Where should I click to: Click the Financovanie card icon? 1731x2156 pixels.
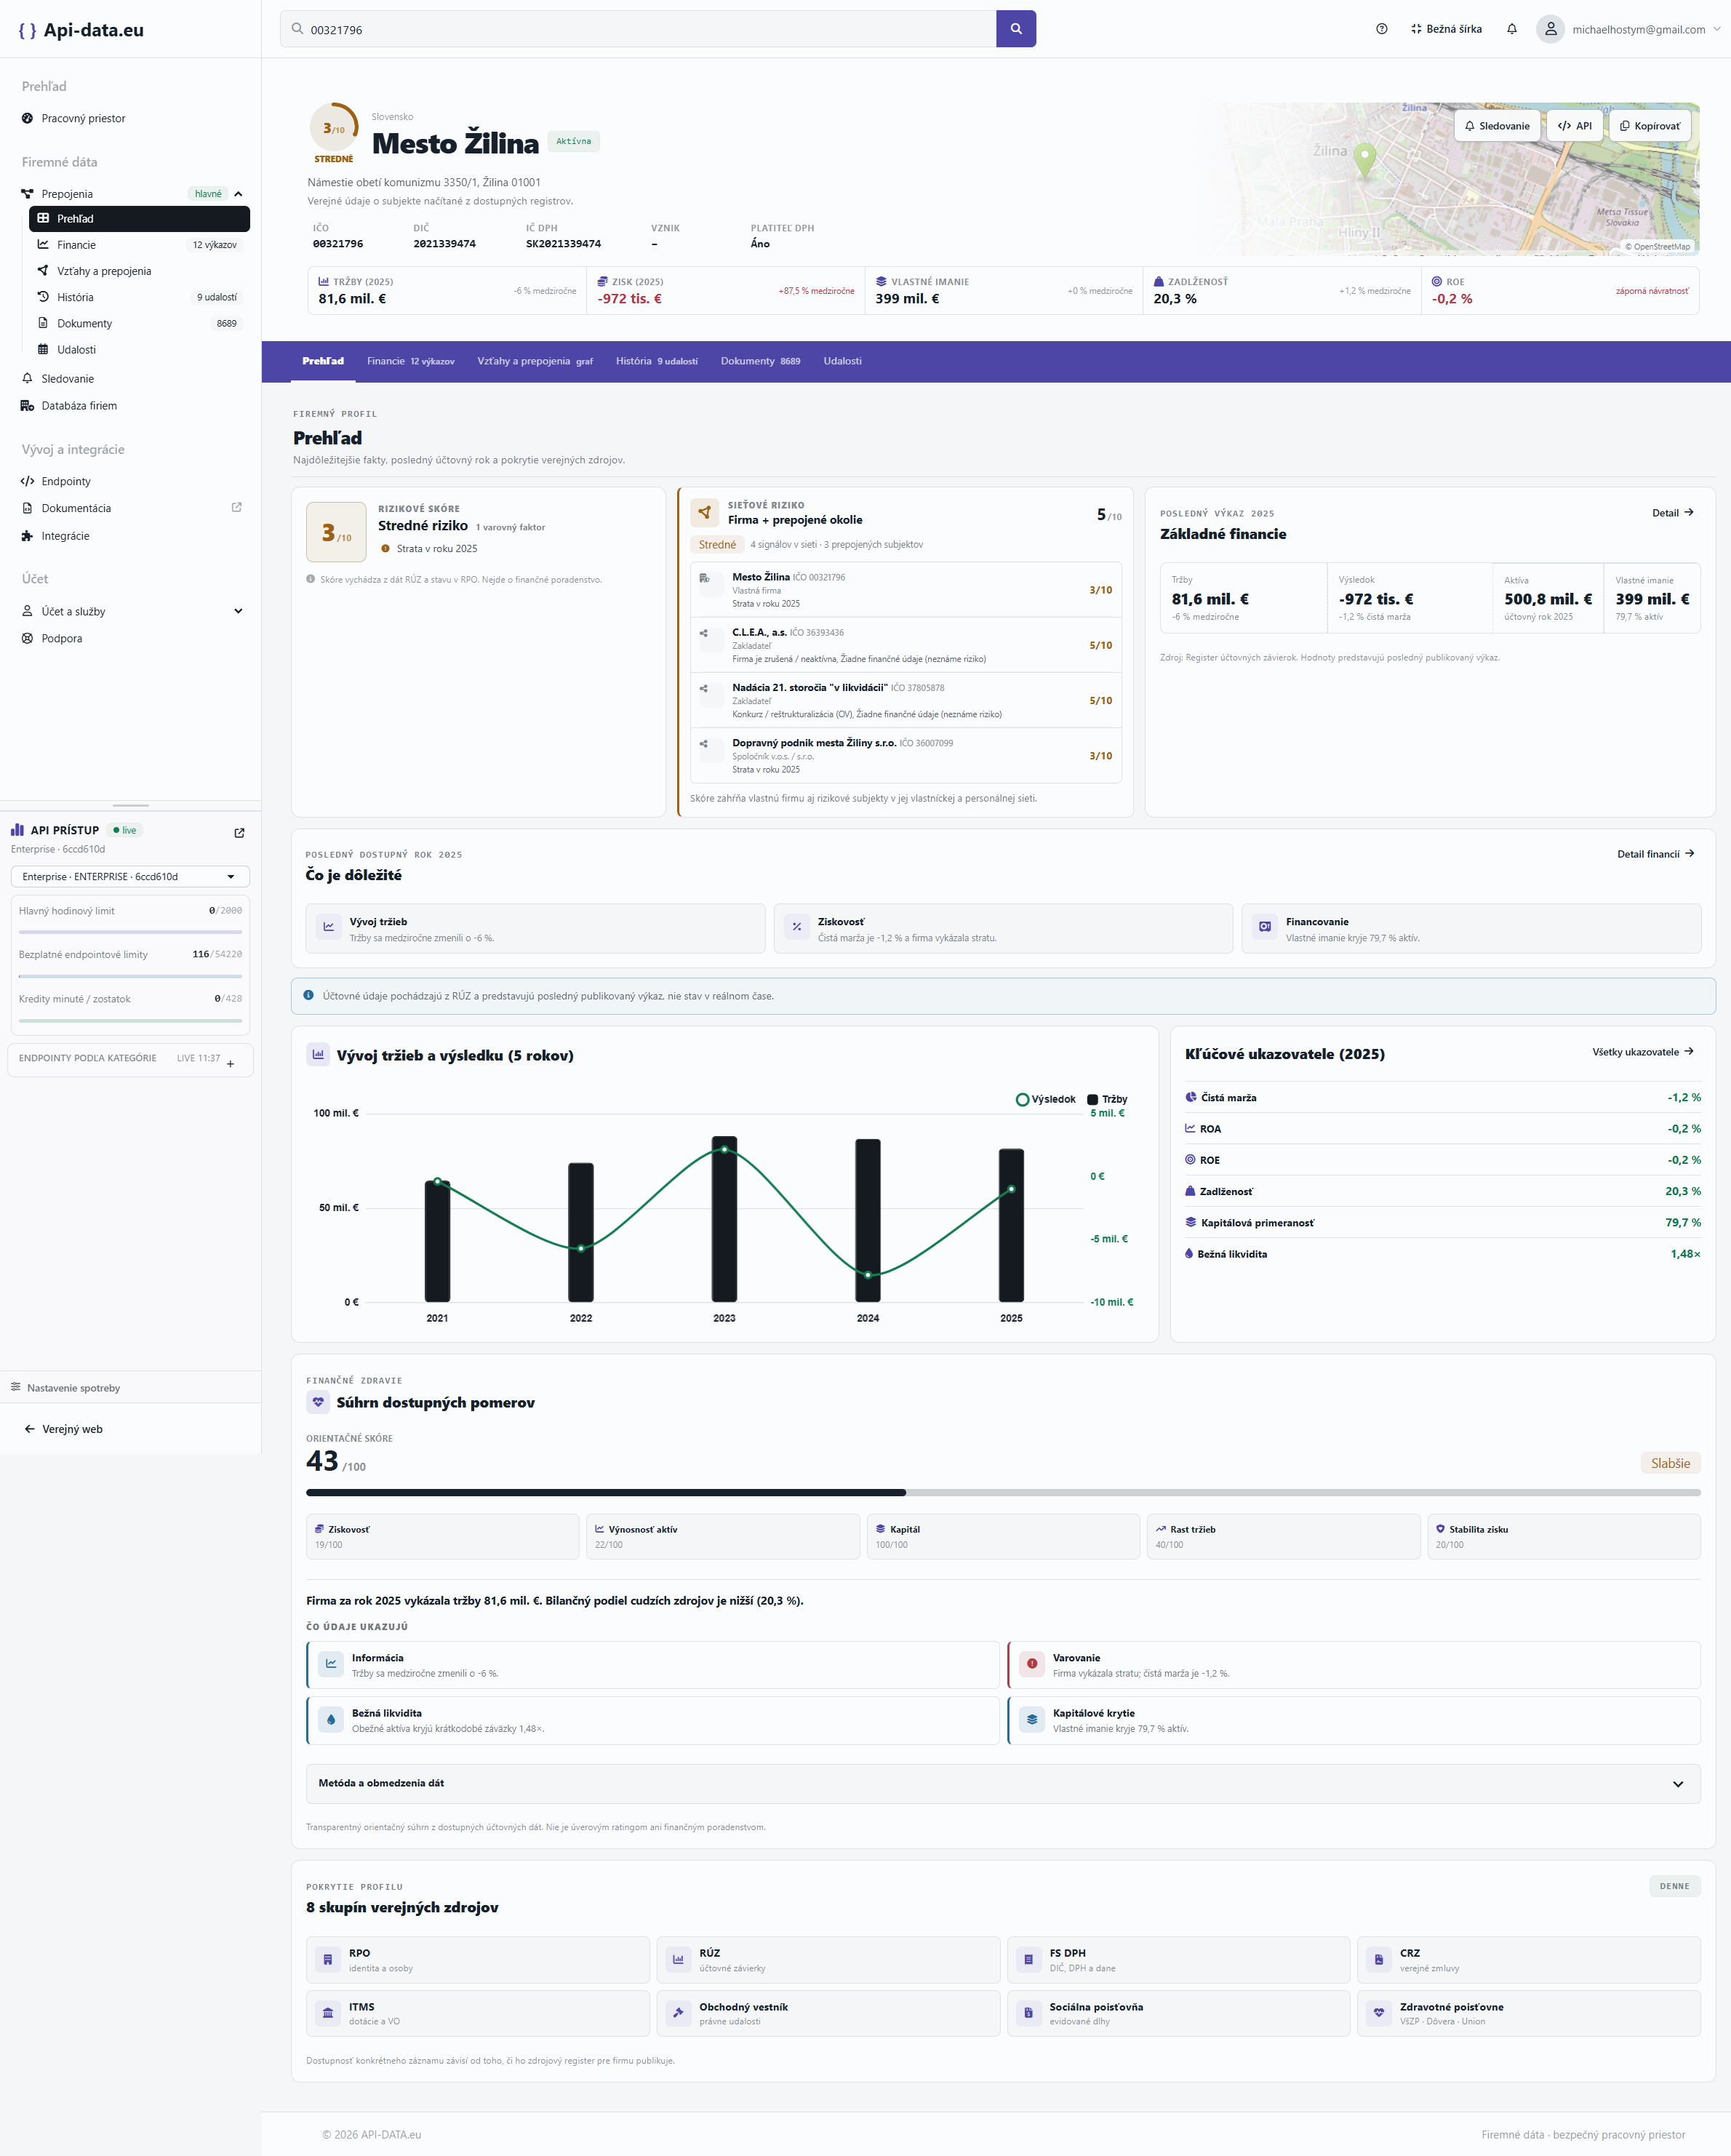point(1265,927)
